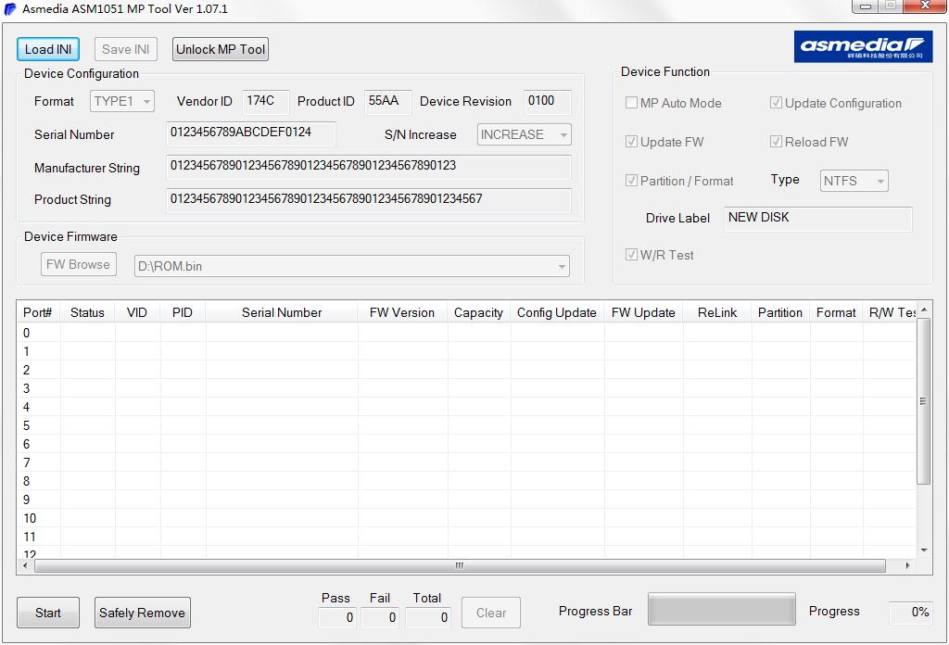Click the Serial Number column header in table
The height and width of the screenshot is (645, 949).
click(x=282, y=313)
